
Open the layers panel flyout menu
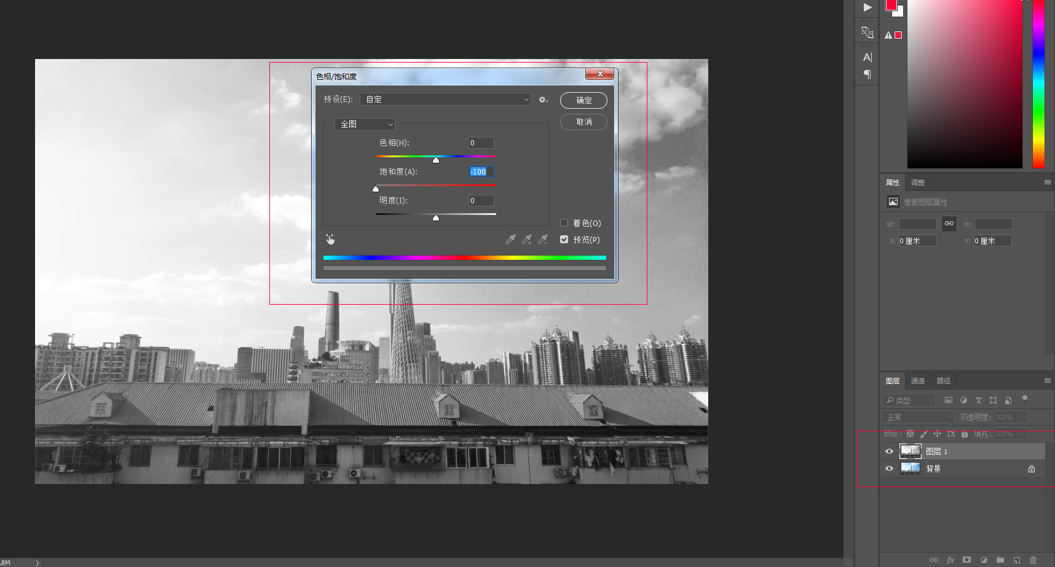1048,381
